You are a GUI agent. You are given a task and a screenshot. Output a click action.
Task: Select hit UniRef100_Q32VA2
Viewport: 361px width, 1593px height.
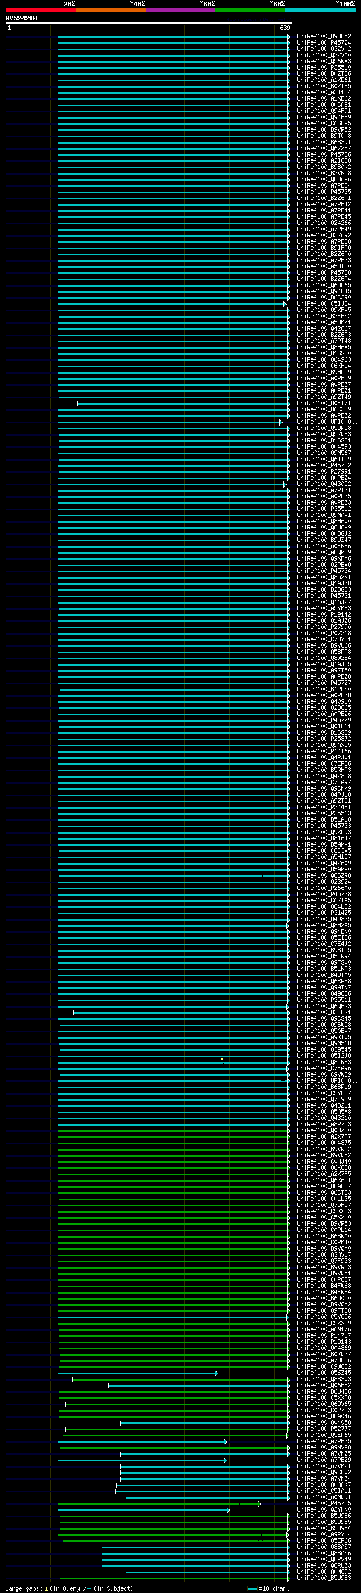(323, 49)
